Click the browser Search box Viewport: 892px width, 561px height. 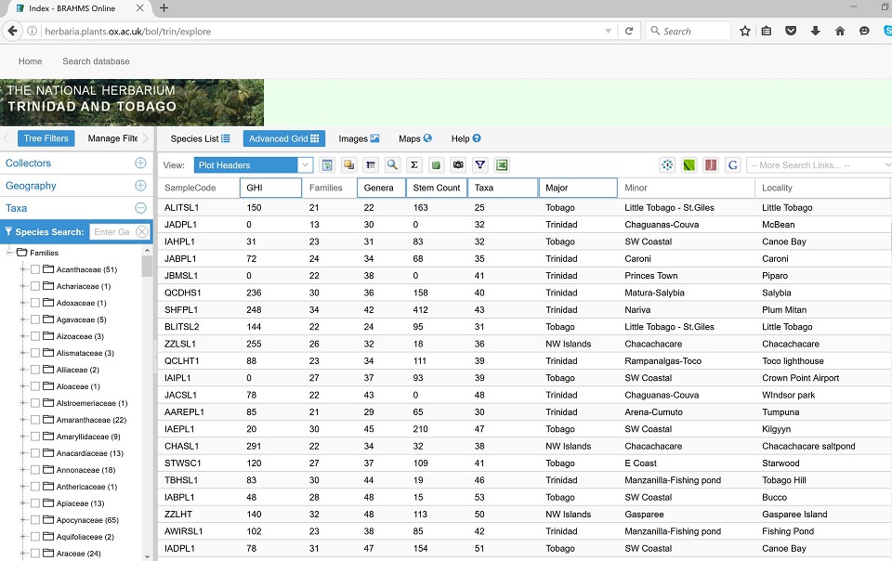point(689,32)
